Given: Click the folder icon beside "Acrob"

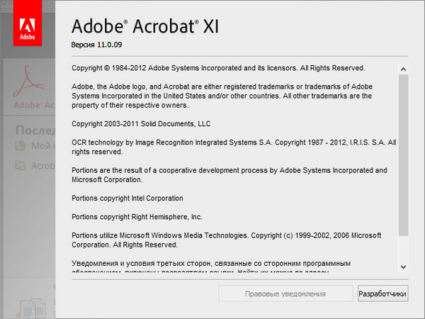Looking at the screenshot, I should [x=21, y=166].
